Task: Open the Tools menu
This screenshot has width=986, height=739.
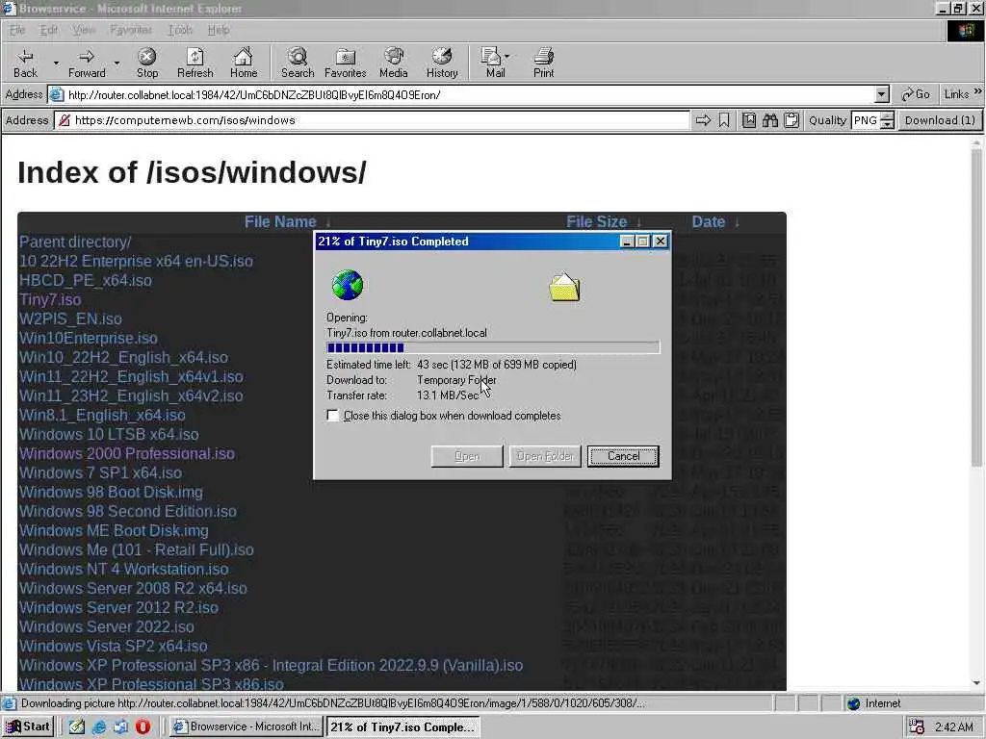Action: (180, 30)
